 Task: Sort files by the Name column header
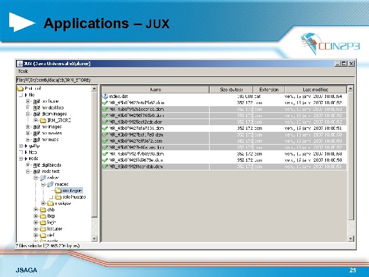[156, 89]
